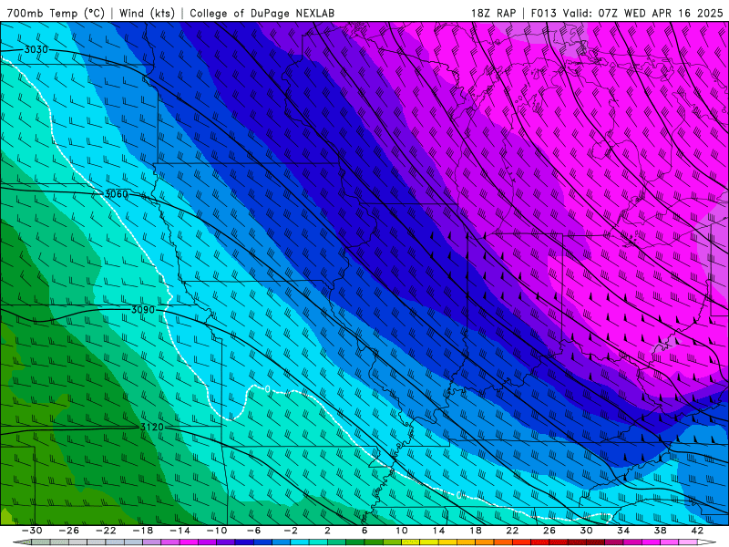The height and width of the screenshot is (547, 729).
Task: Click the "700mb Temp (°C)" title text
Action: (x=56, y=14)
